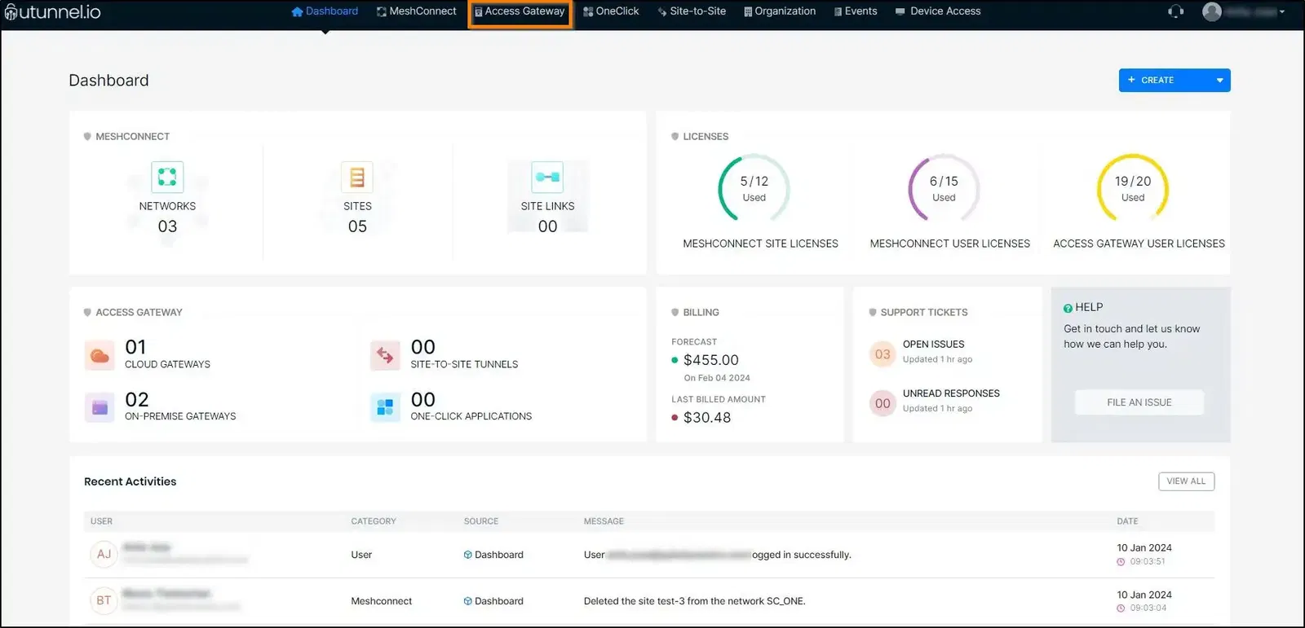1305x628 pixels.
Task: Click Open Issues count badge 03
Action: coord(883,354)
